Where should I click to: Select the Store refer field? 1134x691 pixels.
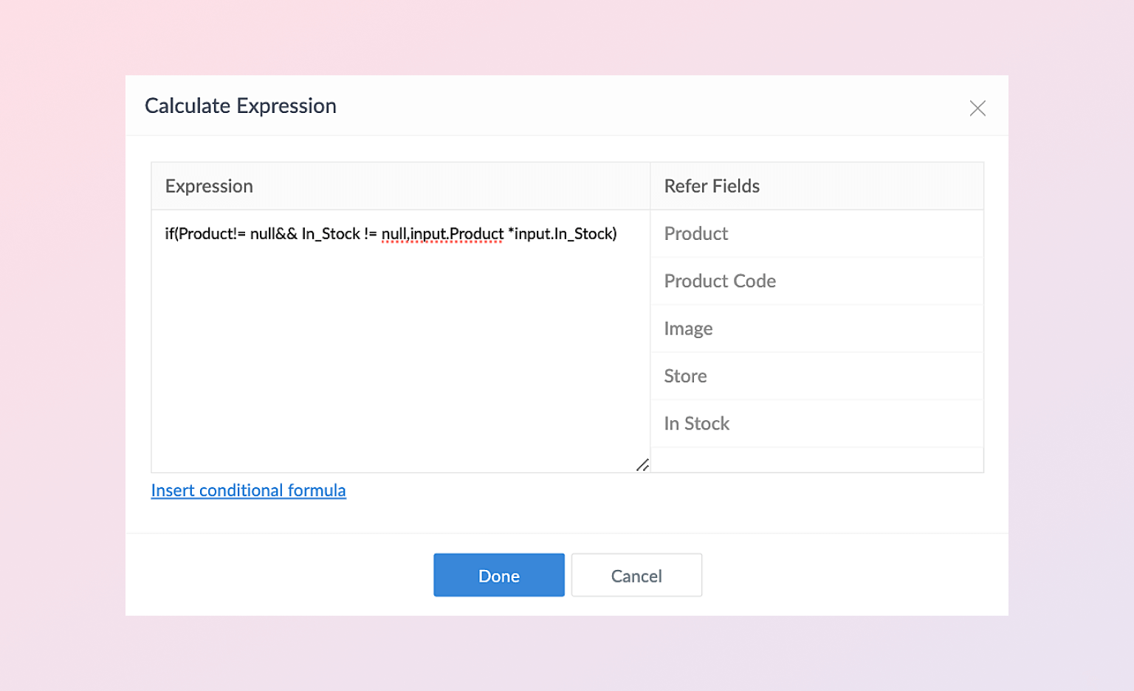(x=685, y=376)
